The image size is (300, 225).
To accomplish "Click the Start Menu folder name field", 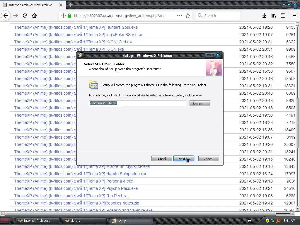I will (137, 103).
